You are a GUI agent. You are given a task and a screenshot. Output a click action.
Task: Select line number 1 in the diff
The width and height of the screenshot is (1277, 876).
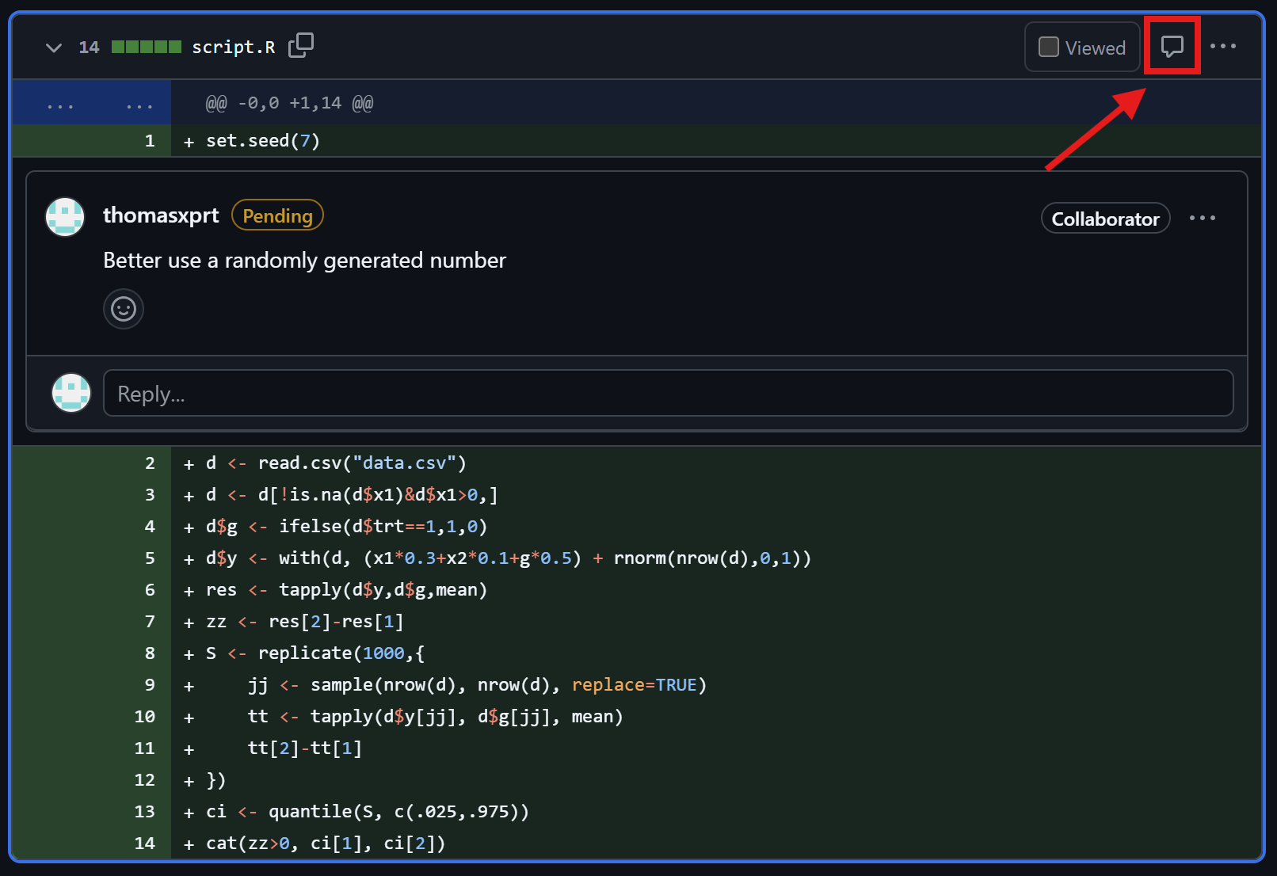pos(150,141)
